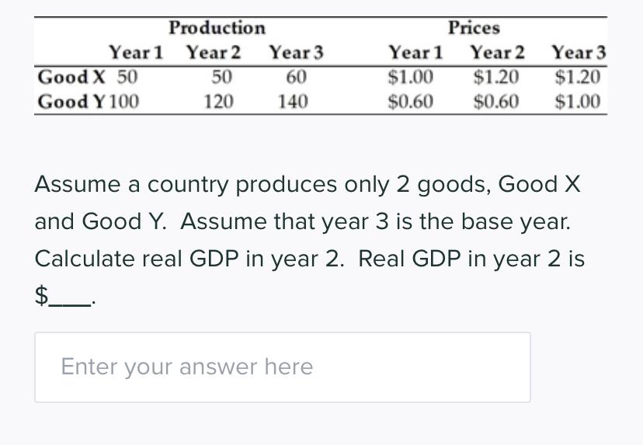Click the Good Y Year 3 price $1.00
The height and width of the screenshot is (445, 643).
point(578,101)
